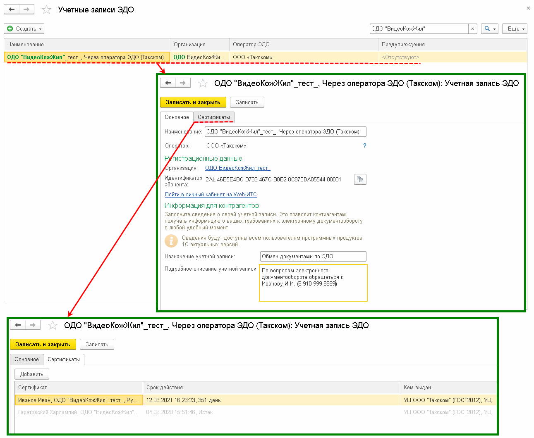Click the Наименование input field
The width and height of the screenshot is (534, 438).
tap(285, 131)
